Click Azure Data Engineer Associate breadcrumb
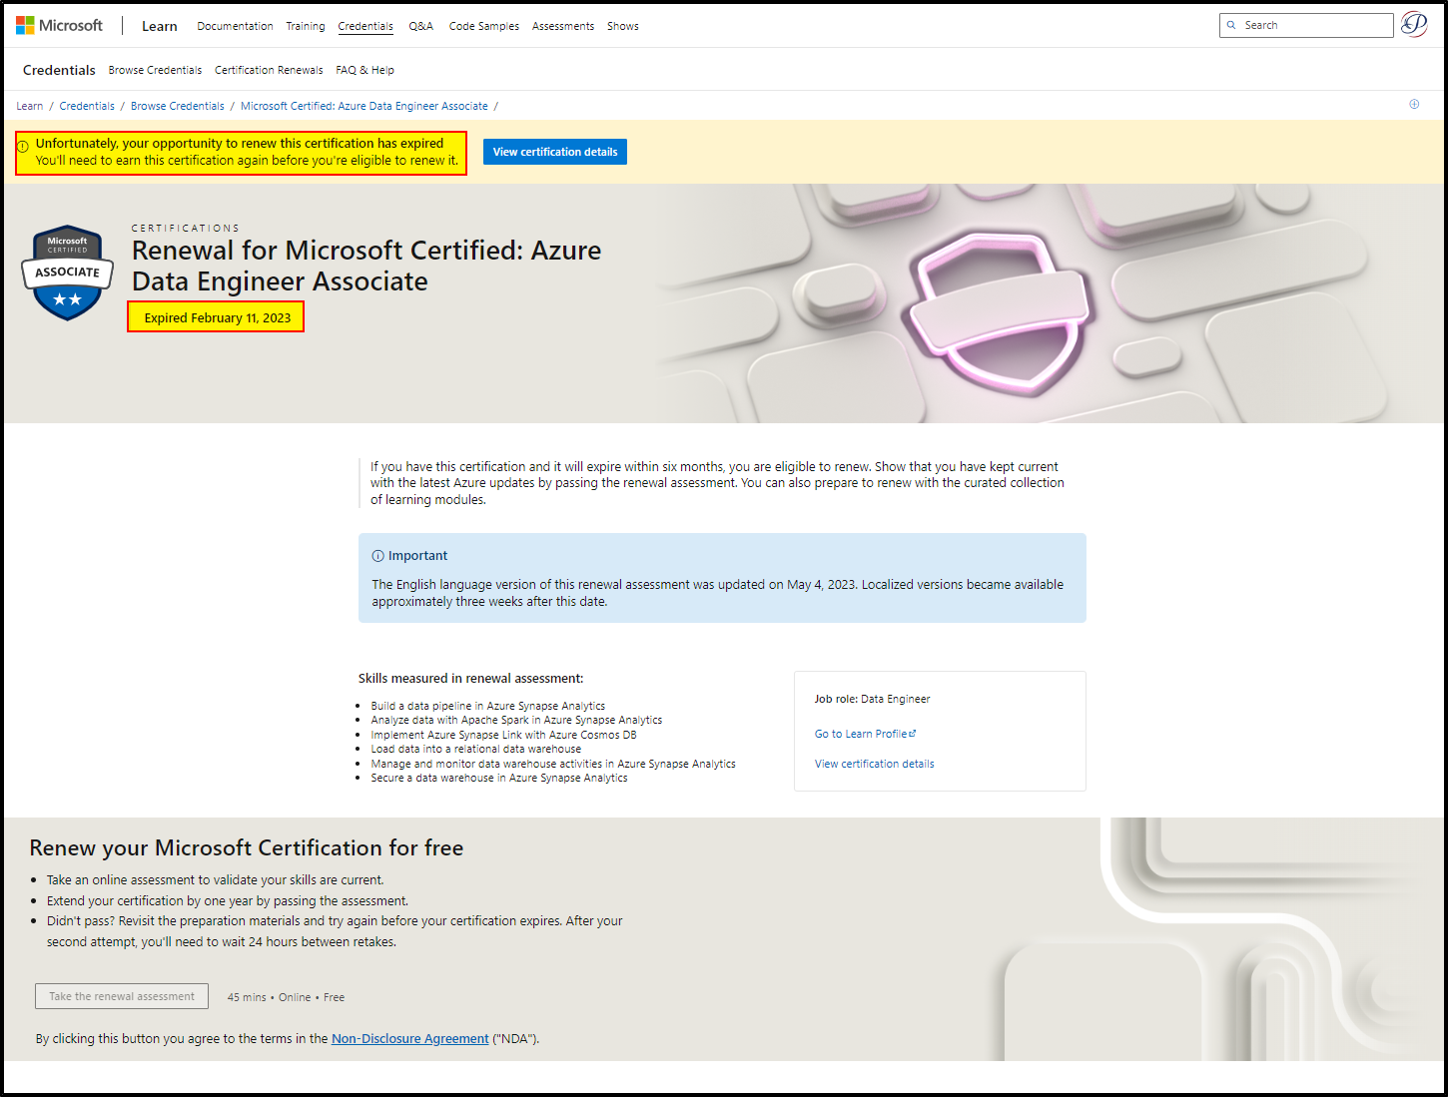This screenshot has width=1448, height=1097. click(x=364, y=106)
